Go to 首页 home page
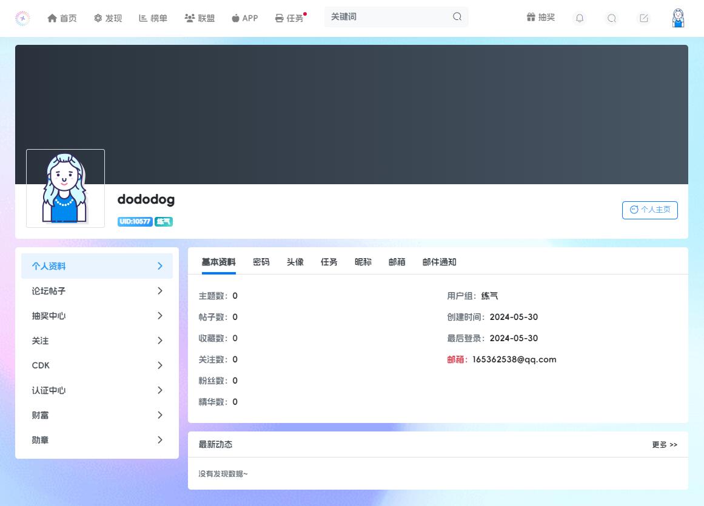The width and height of the screenshot is (704, 506). click(x=62, y=18)
